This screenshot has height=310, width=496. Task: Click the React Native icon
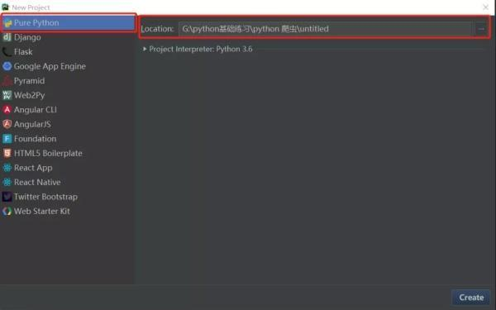coord(7,182)
